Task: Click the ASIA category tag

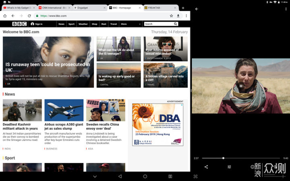Action: point(91,149)
